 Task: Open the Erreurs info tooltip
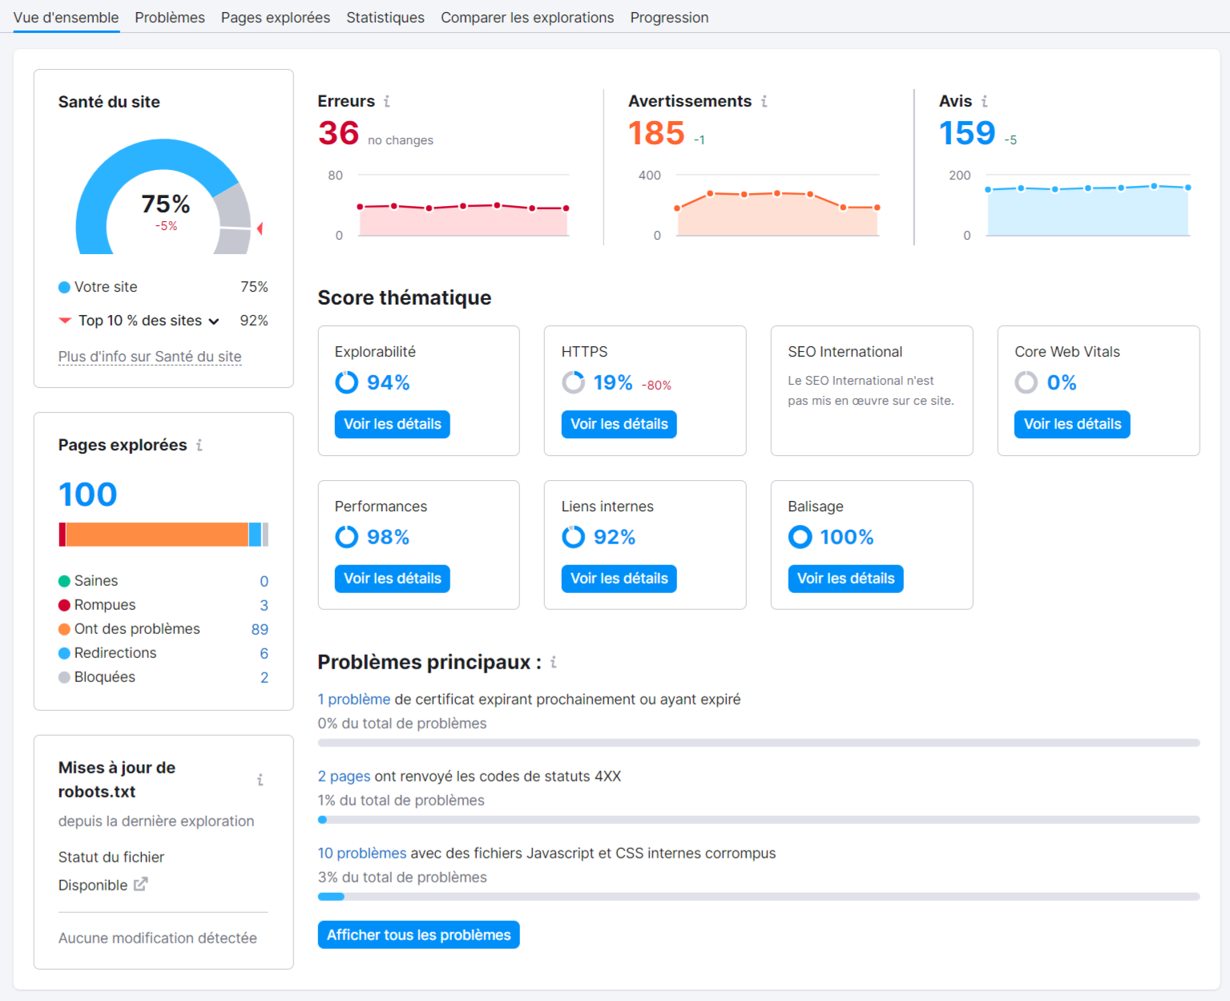pyautogui.click(x=387, y=102)
